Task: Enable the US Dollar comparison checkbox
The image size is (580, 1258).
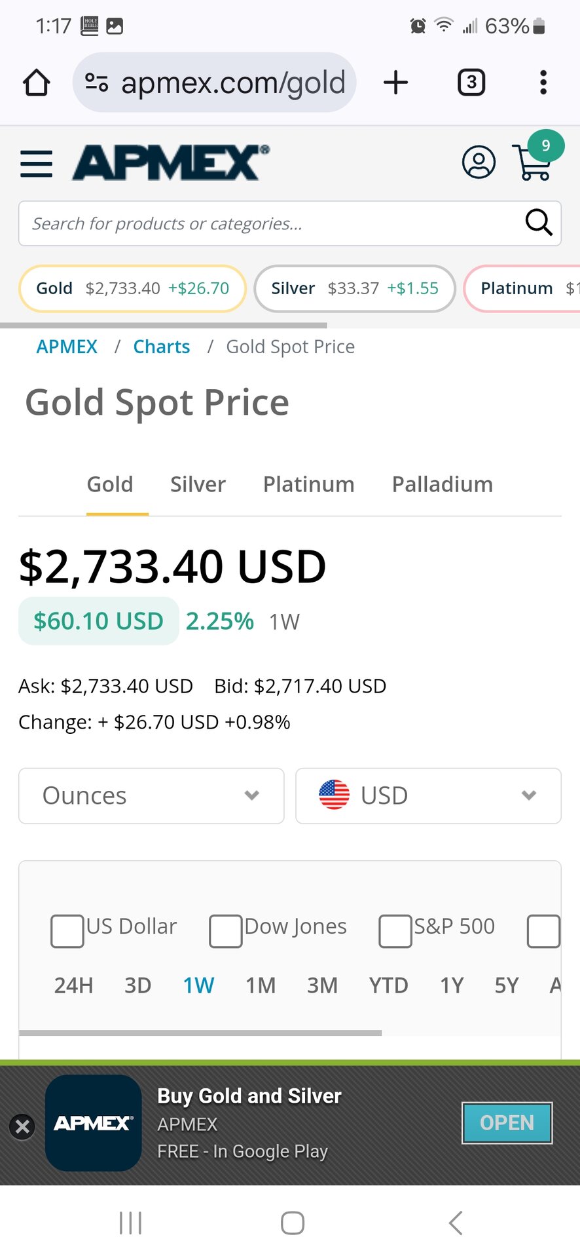Action: 67,931
